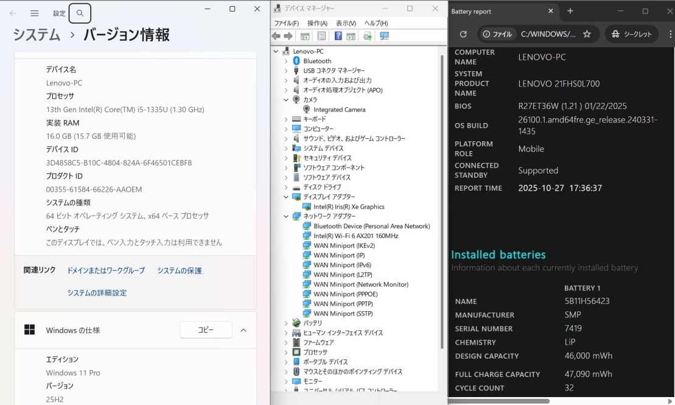Open the Settings hamburger navigation menu
675x405 pixels.
35,13
